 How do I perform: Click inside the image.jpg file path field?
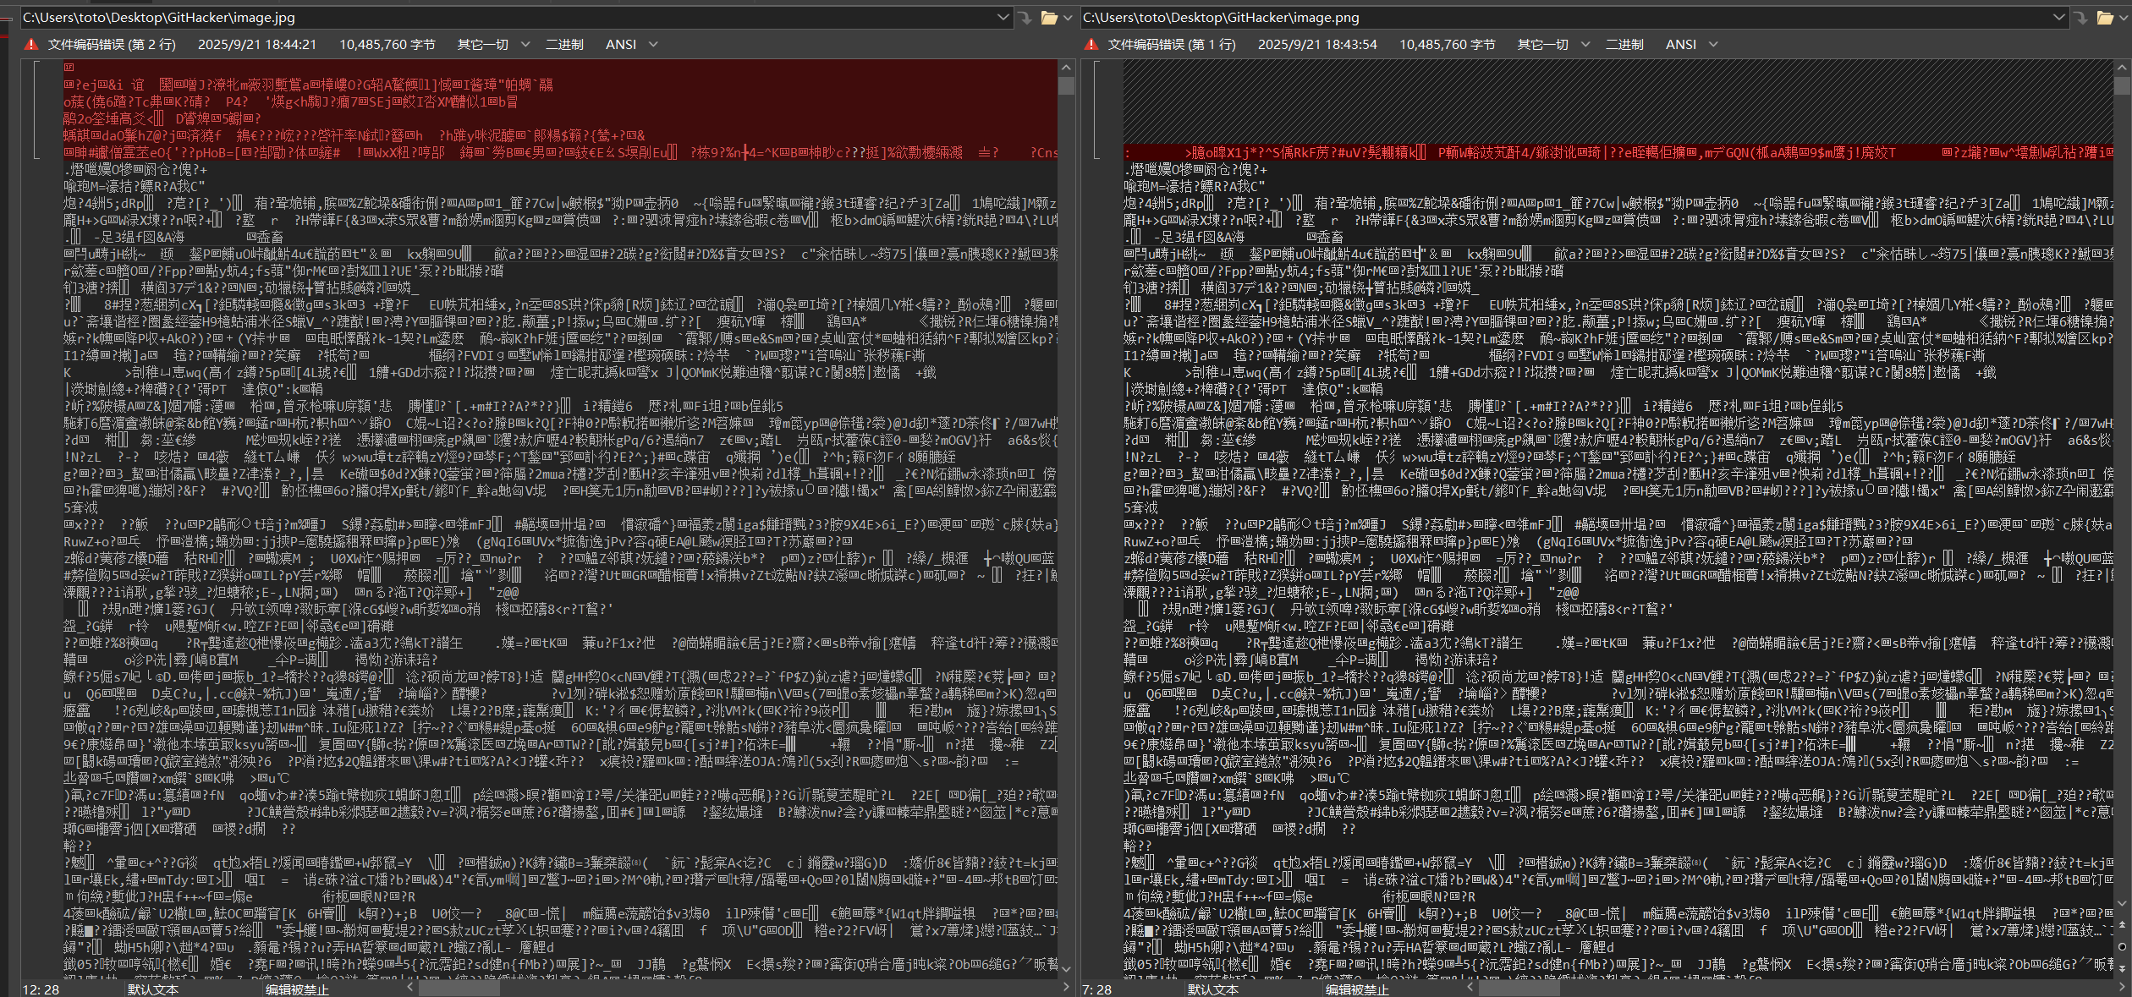[x=508, y=18]
